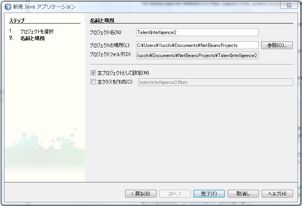Screen dimensions: 302x206
Task: Click the プロジェクトフォルダ(D): label
Action: tap(111, 54)
